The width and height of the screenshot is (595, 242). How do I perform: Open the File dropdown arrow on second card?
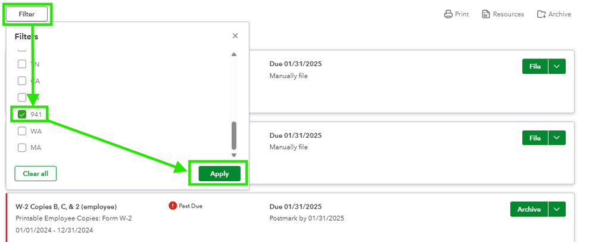(x=557, y=138)
